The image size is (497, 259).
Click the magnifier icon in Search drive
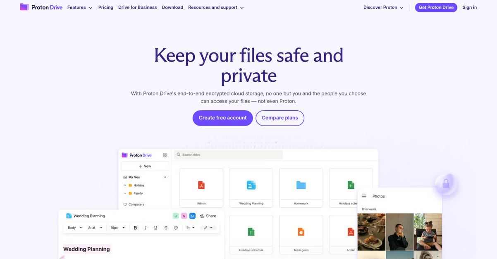(x=179, y=154)
